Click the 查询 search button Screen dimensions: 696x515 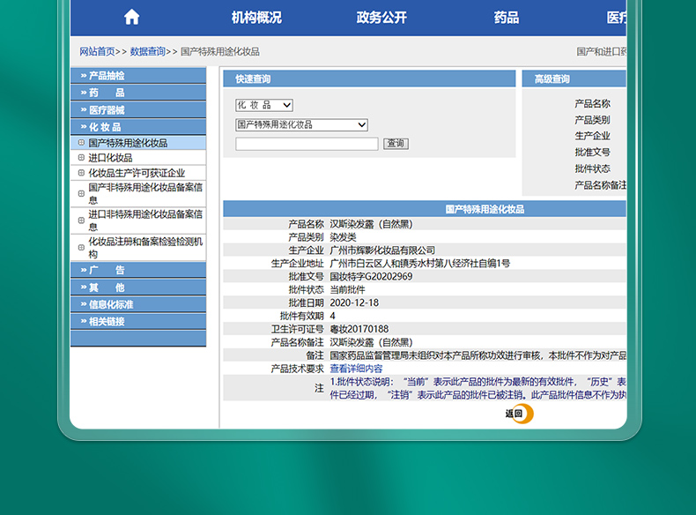pyautogui.click(x=396, y=144)
